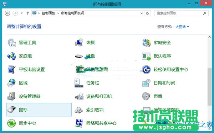This screenshot has height=133, width=214.
Task: Open the 任务栏 taskbar icon
Action: pos(79,83)
